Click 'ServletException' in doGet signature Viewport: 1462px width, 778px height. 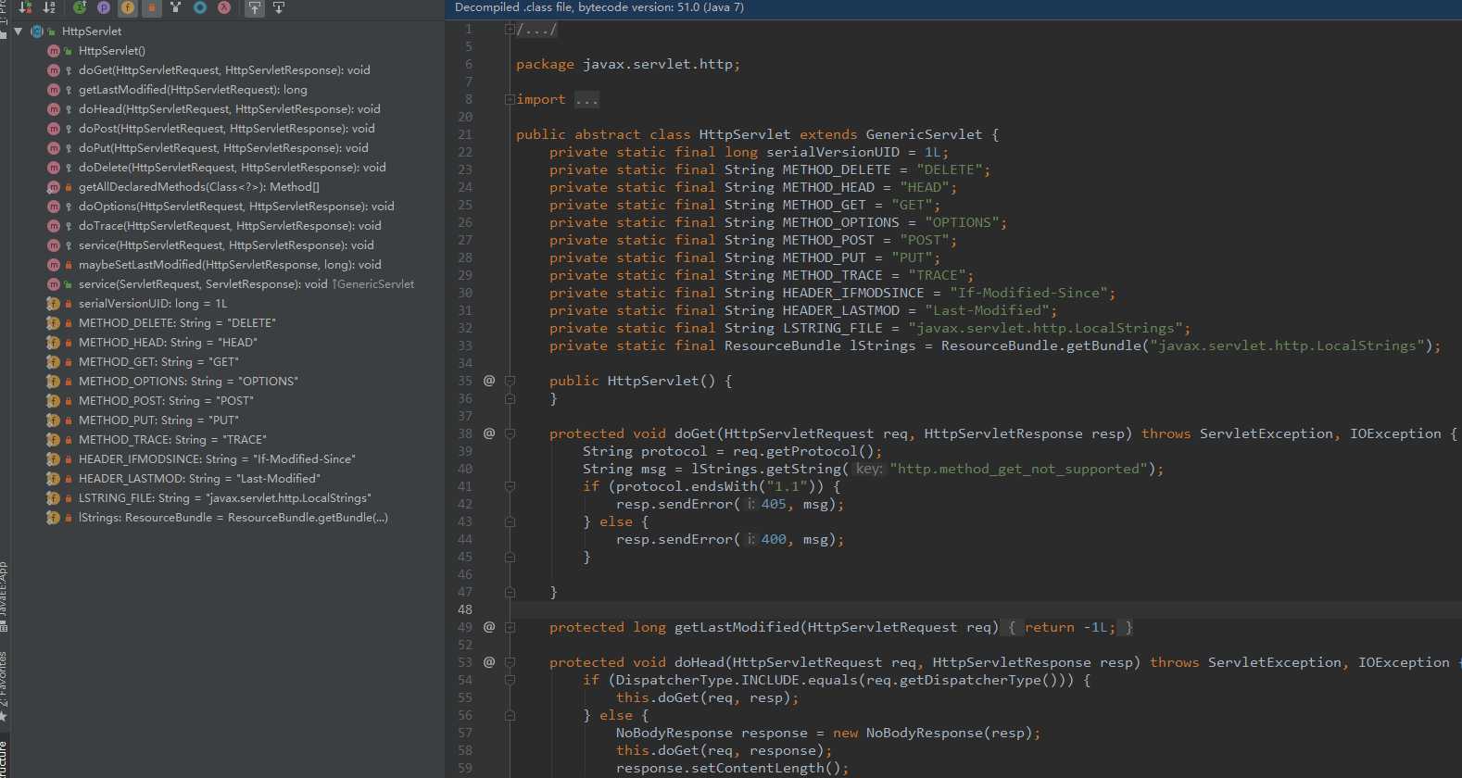tap(1267, 434)
